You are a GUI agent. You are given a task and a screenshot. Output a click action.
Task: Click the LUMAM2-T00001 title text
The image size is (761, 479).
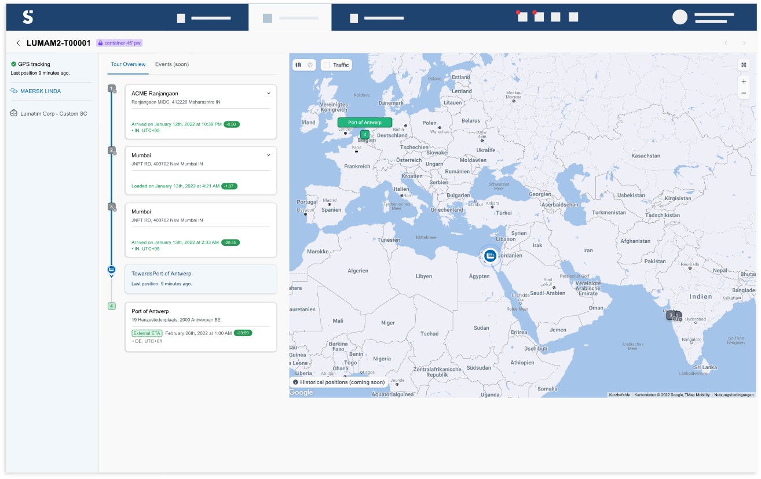(58, 43)
